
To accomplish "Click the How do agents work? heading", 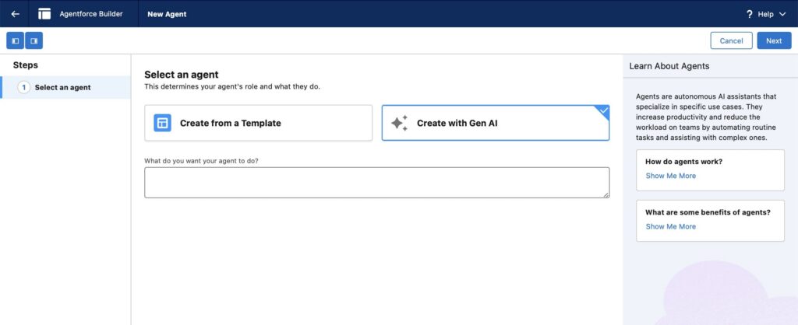I will tap(684, 162).
